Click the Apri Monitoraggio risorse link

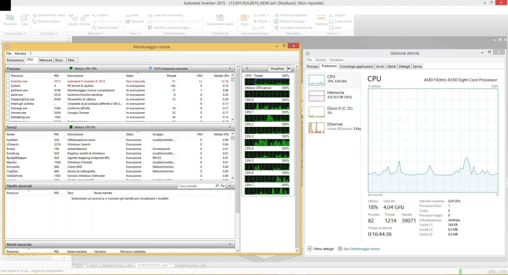(361, 249)
